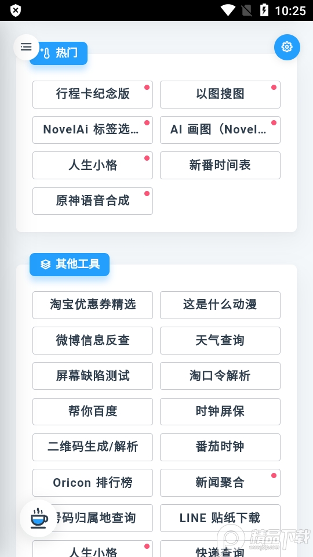Open 这是什么动漫 tool

point(220,305)
